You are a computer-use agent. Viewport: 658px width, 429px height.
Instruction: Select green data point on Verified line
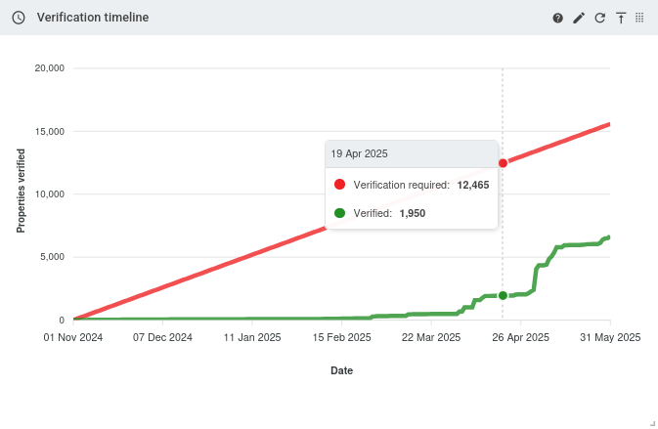(503, 295)
